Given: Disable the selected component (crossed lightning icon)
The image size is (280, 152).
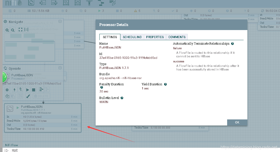Looking at the screenshot, I should (x=20, y=90).
